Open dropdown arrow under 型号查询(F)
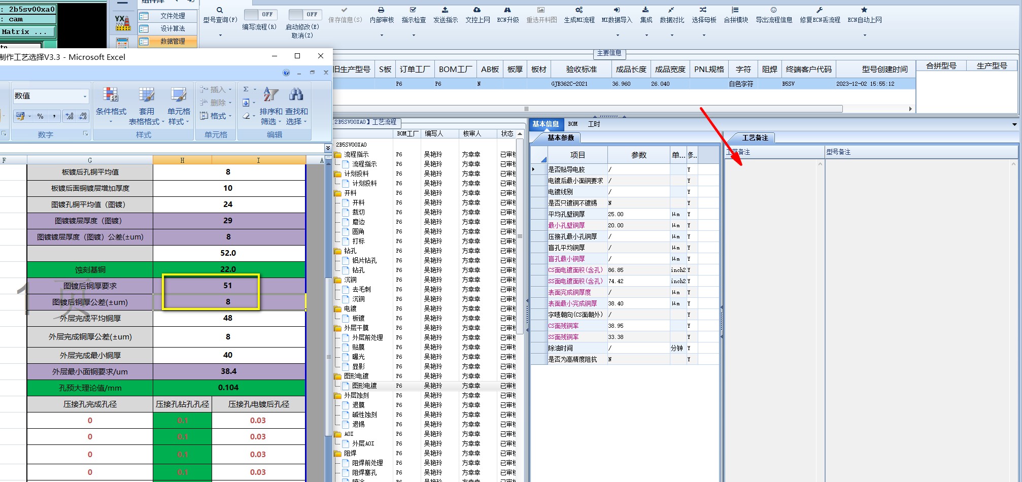The height and width of the screenshot is (482, 1022). coord(220,35)
